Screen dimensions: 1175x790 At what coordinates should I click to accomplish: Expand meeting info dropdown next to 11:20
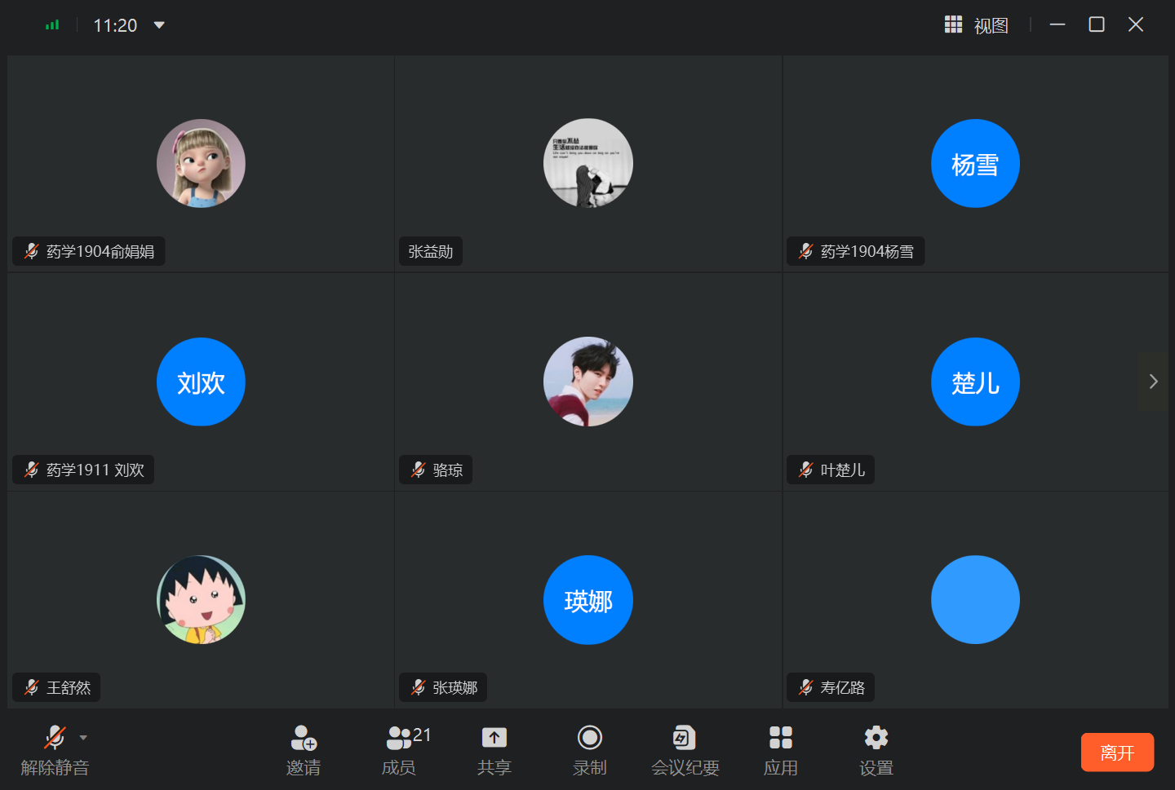coord(159,25)
